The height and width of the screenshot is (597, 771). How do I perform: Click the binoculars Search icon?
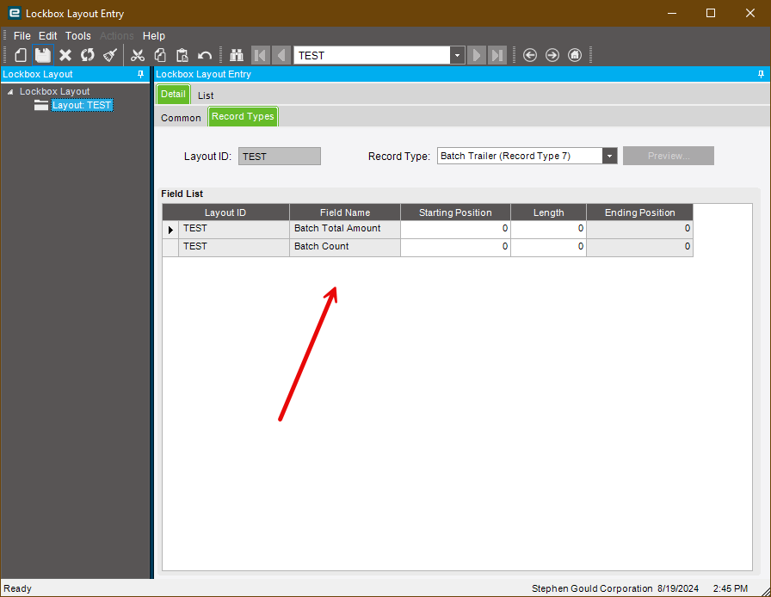click(x=237, y=55)
